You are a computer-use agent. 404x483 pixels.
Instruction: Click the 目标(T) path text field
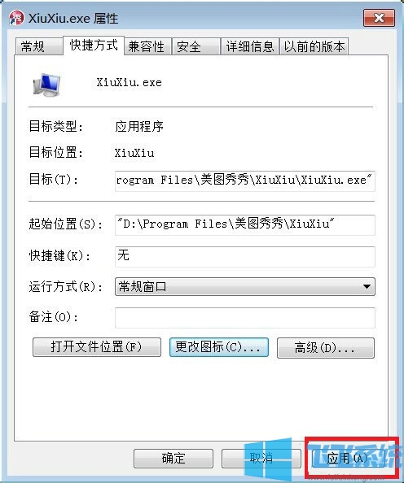[245, 181]
